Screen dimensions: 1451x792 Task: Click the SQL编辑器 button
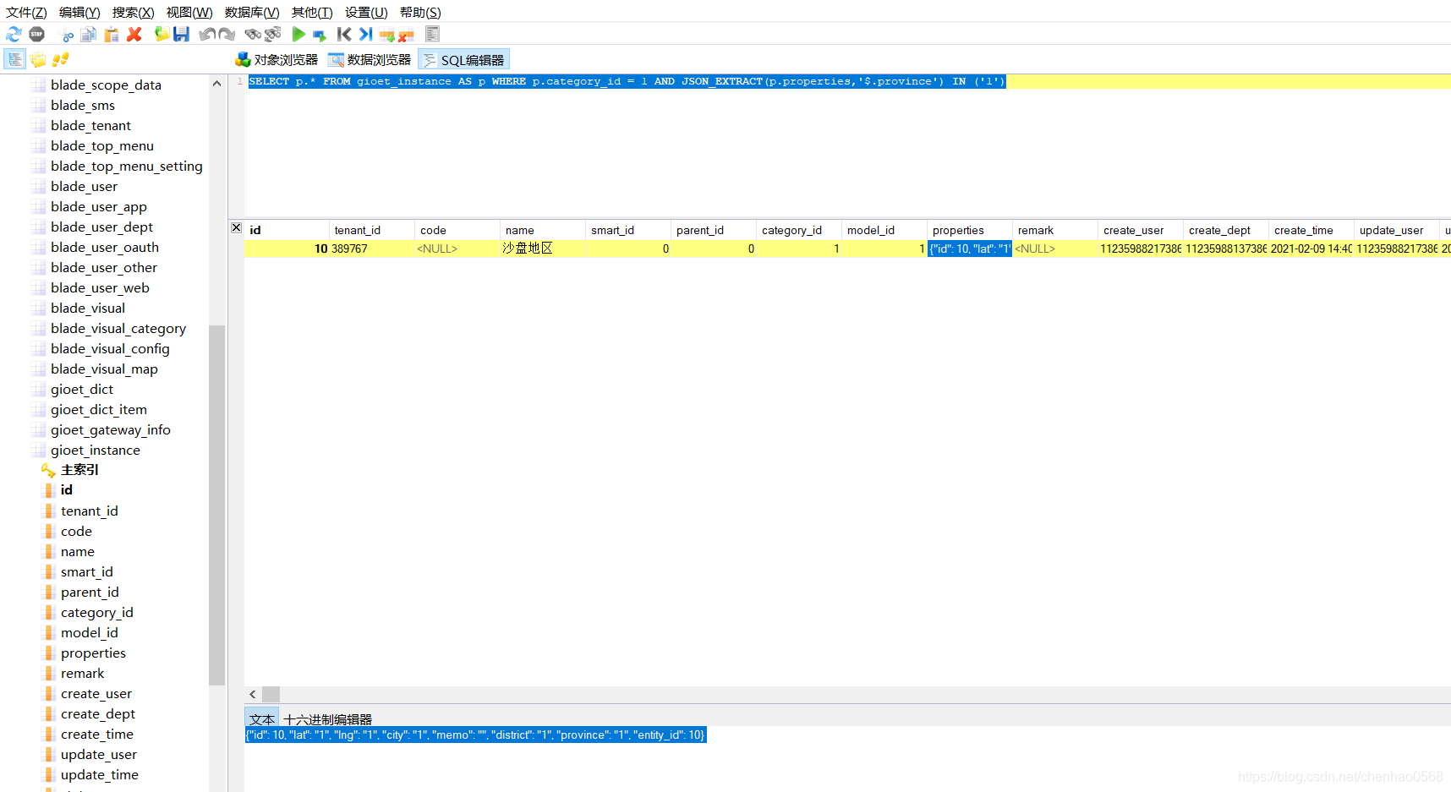[x=463, y=59]
